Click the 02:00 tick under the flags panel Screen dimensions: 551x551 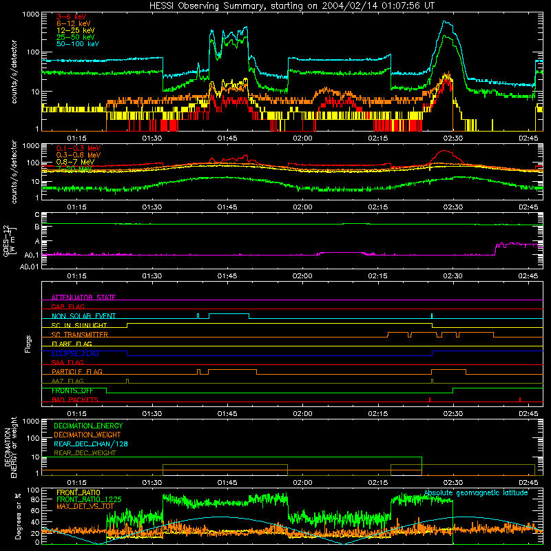[302, 414]
